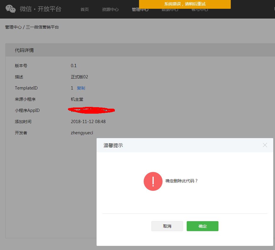This screenshot has height=250, width=275.
Task: Click the 添加时间 label
Action: pyautogui.click(x=23, y=122)
